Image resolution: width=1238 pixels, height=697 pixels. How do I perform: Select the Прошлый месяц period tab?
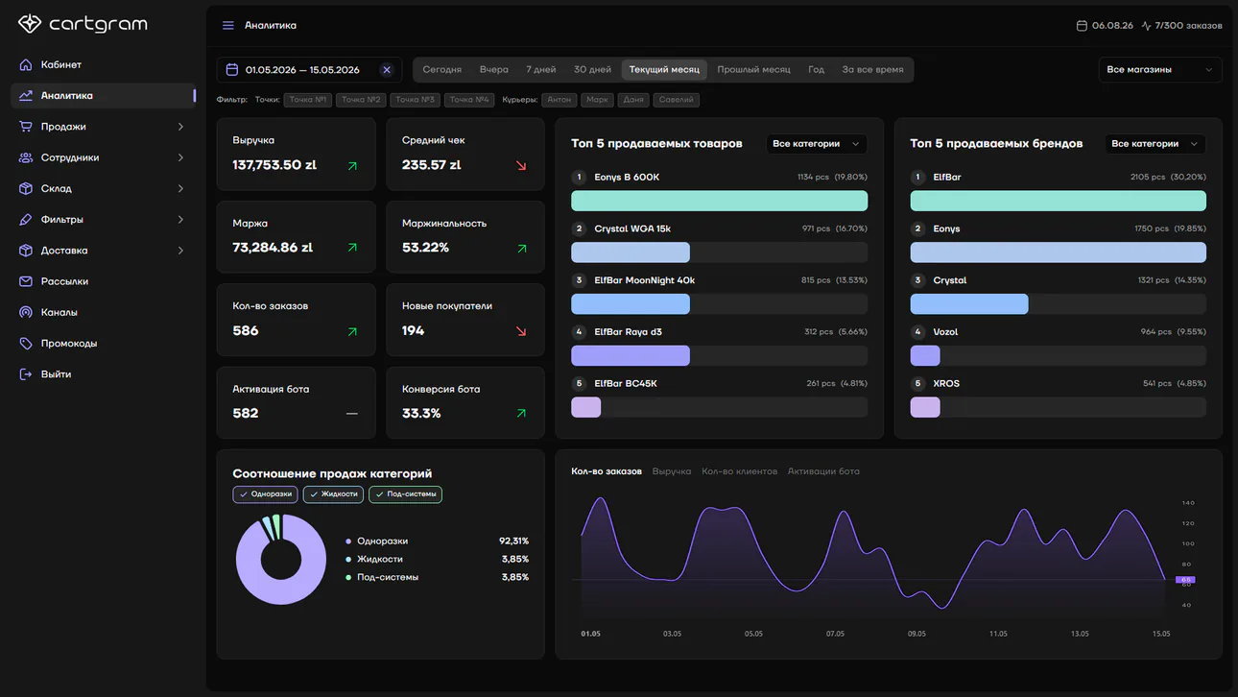pyautogui.click(x=754, y=70)
